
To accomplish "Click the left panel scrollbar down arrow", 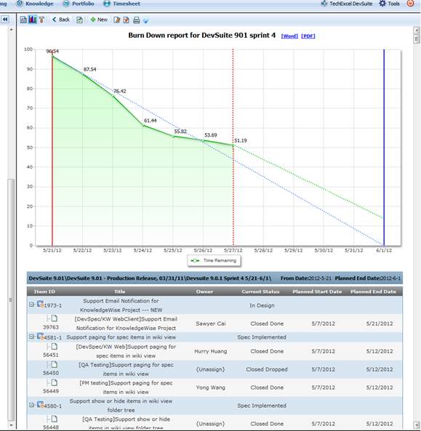I will 11,425.
